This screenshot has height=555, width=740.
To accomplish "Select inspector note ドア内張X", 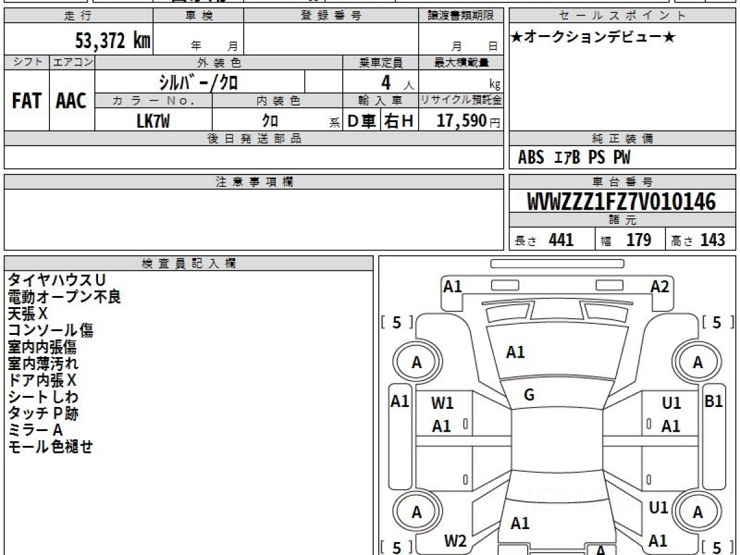I will click(x=42, y=380).
